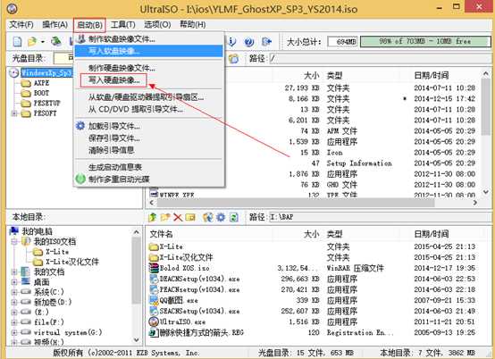Expand the 系统(C:) drive node
Image resolution: width=495 pixels, height=359 pixels.
(14, 292)
